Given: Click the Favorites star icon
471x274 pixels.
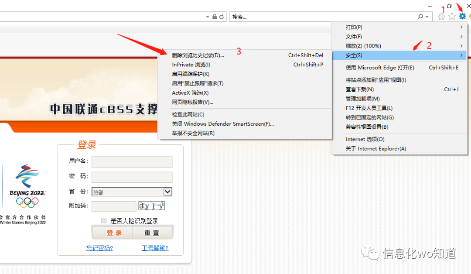Looking at the screenshot, I should pyautogui.click(x=452, y=17).
